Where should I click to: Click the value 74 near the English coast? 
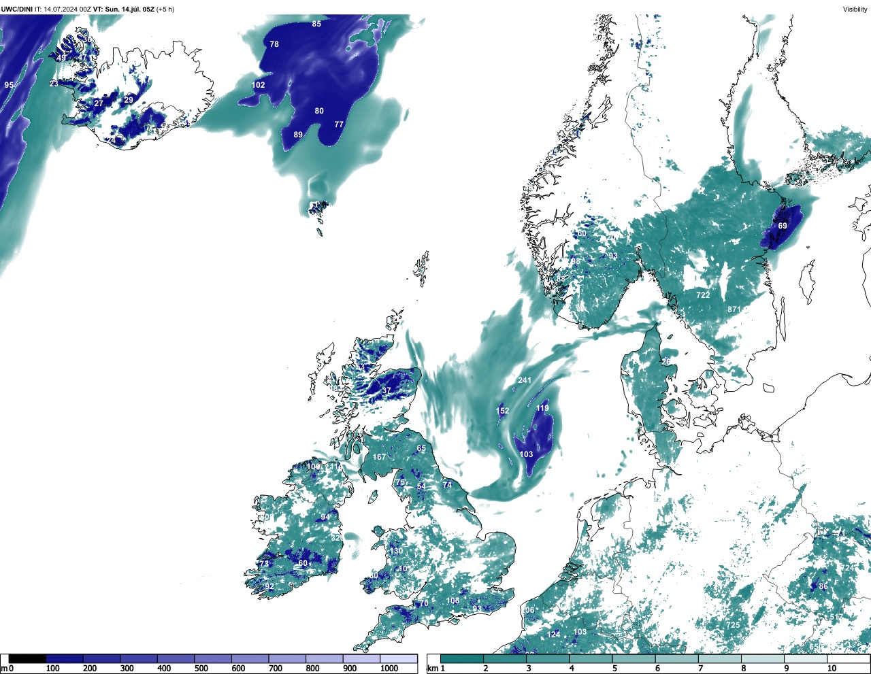(x=447, y=485)
